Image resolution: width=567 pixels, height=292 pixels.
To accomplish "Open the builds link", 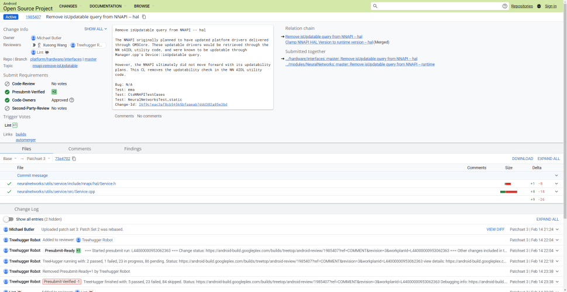I will coord(21,134).
